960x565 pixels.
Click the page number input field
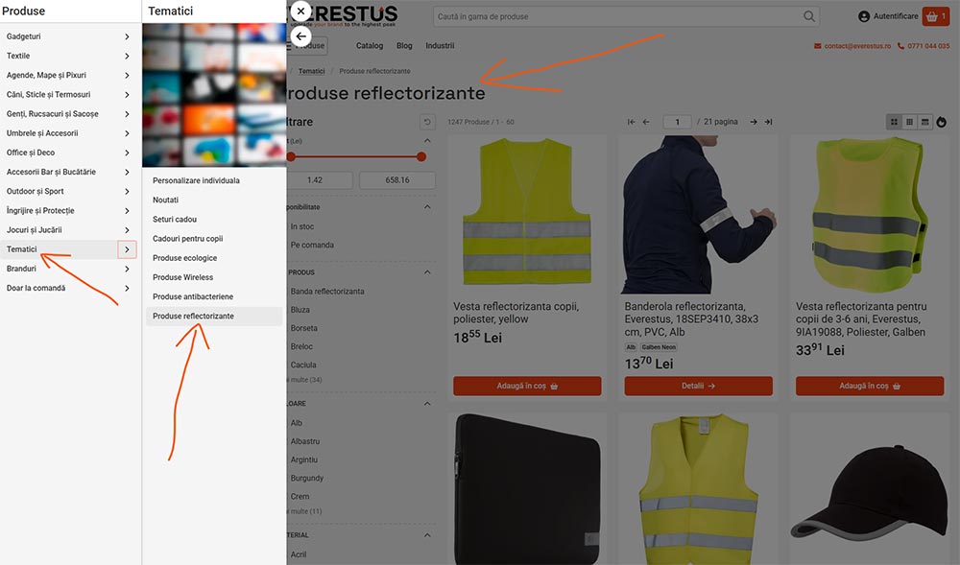[677, 122]
